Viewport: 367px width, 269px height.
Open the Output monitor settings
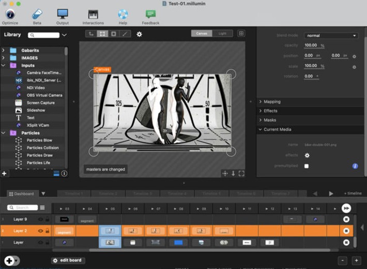click(x=63, y=17)
